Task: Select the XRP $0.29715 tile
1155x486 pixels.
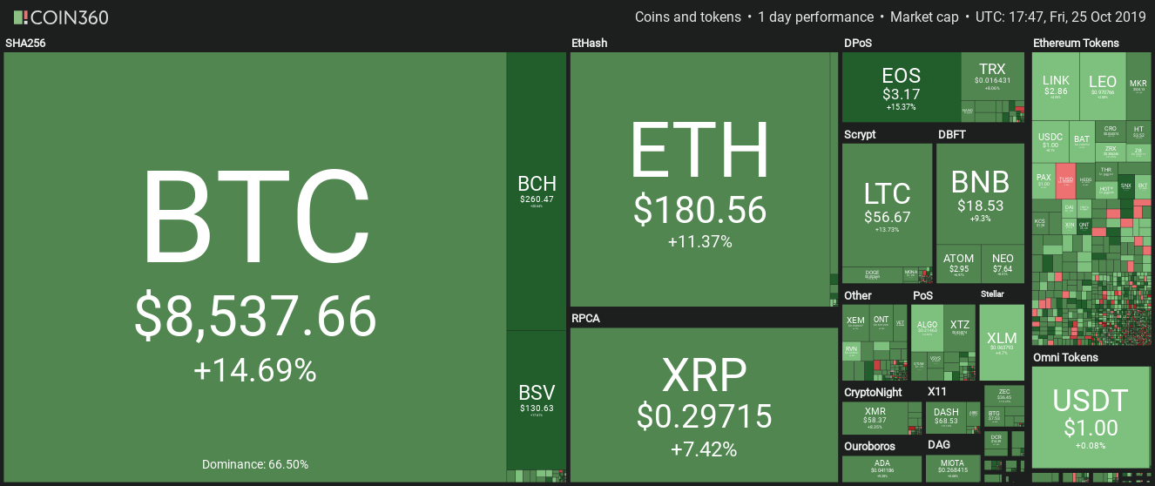Action: (704, 404)
